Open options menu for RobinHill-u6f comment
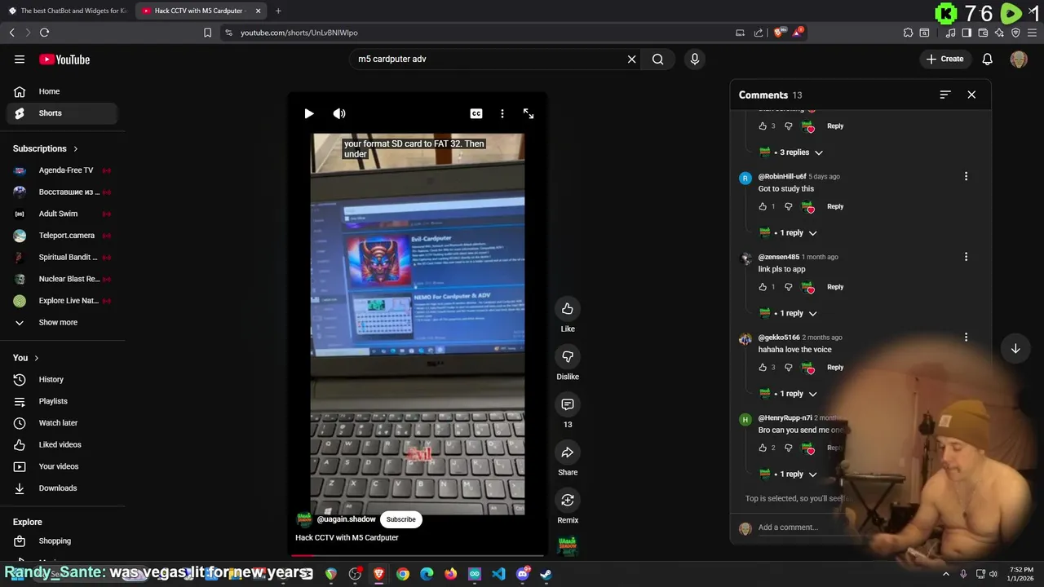Viewport: 1044px width, 587px height. 966,176
